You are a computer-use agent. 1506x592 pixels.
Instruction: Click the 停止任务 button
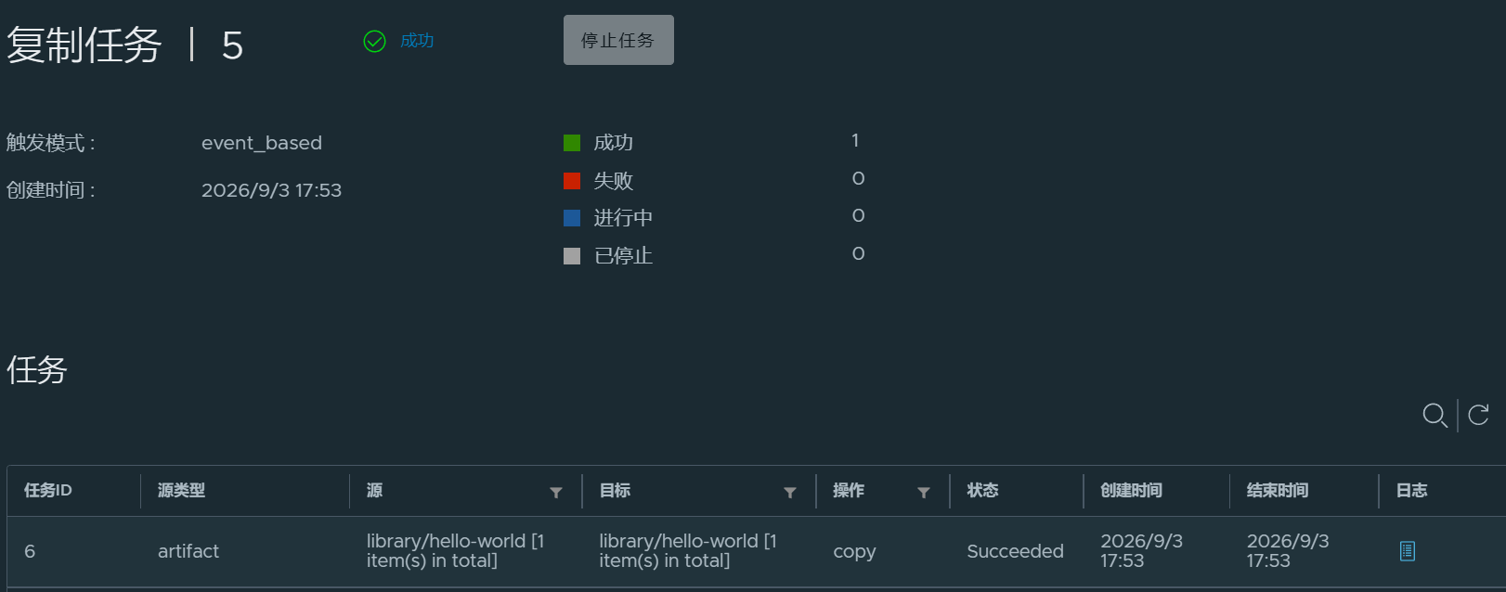click(x=618, y=40)
